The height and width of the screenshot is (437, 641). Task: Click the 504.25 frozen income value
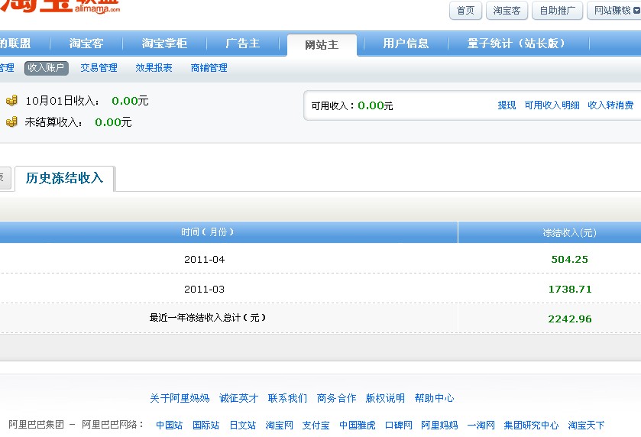pos(569,259)
